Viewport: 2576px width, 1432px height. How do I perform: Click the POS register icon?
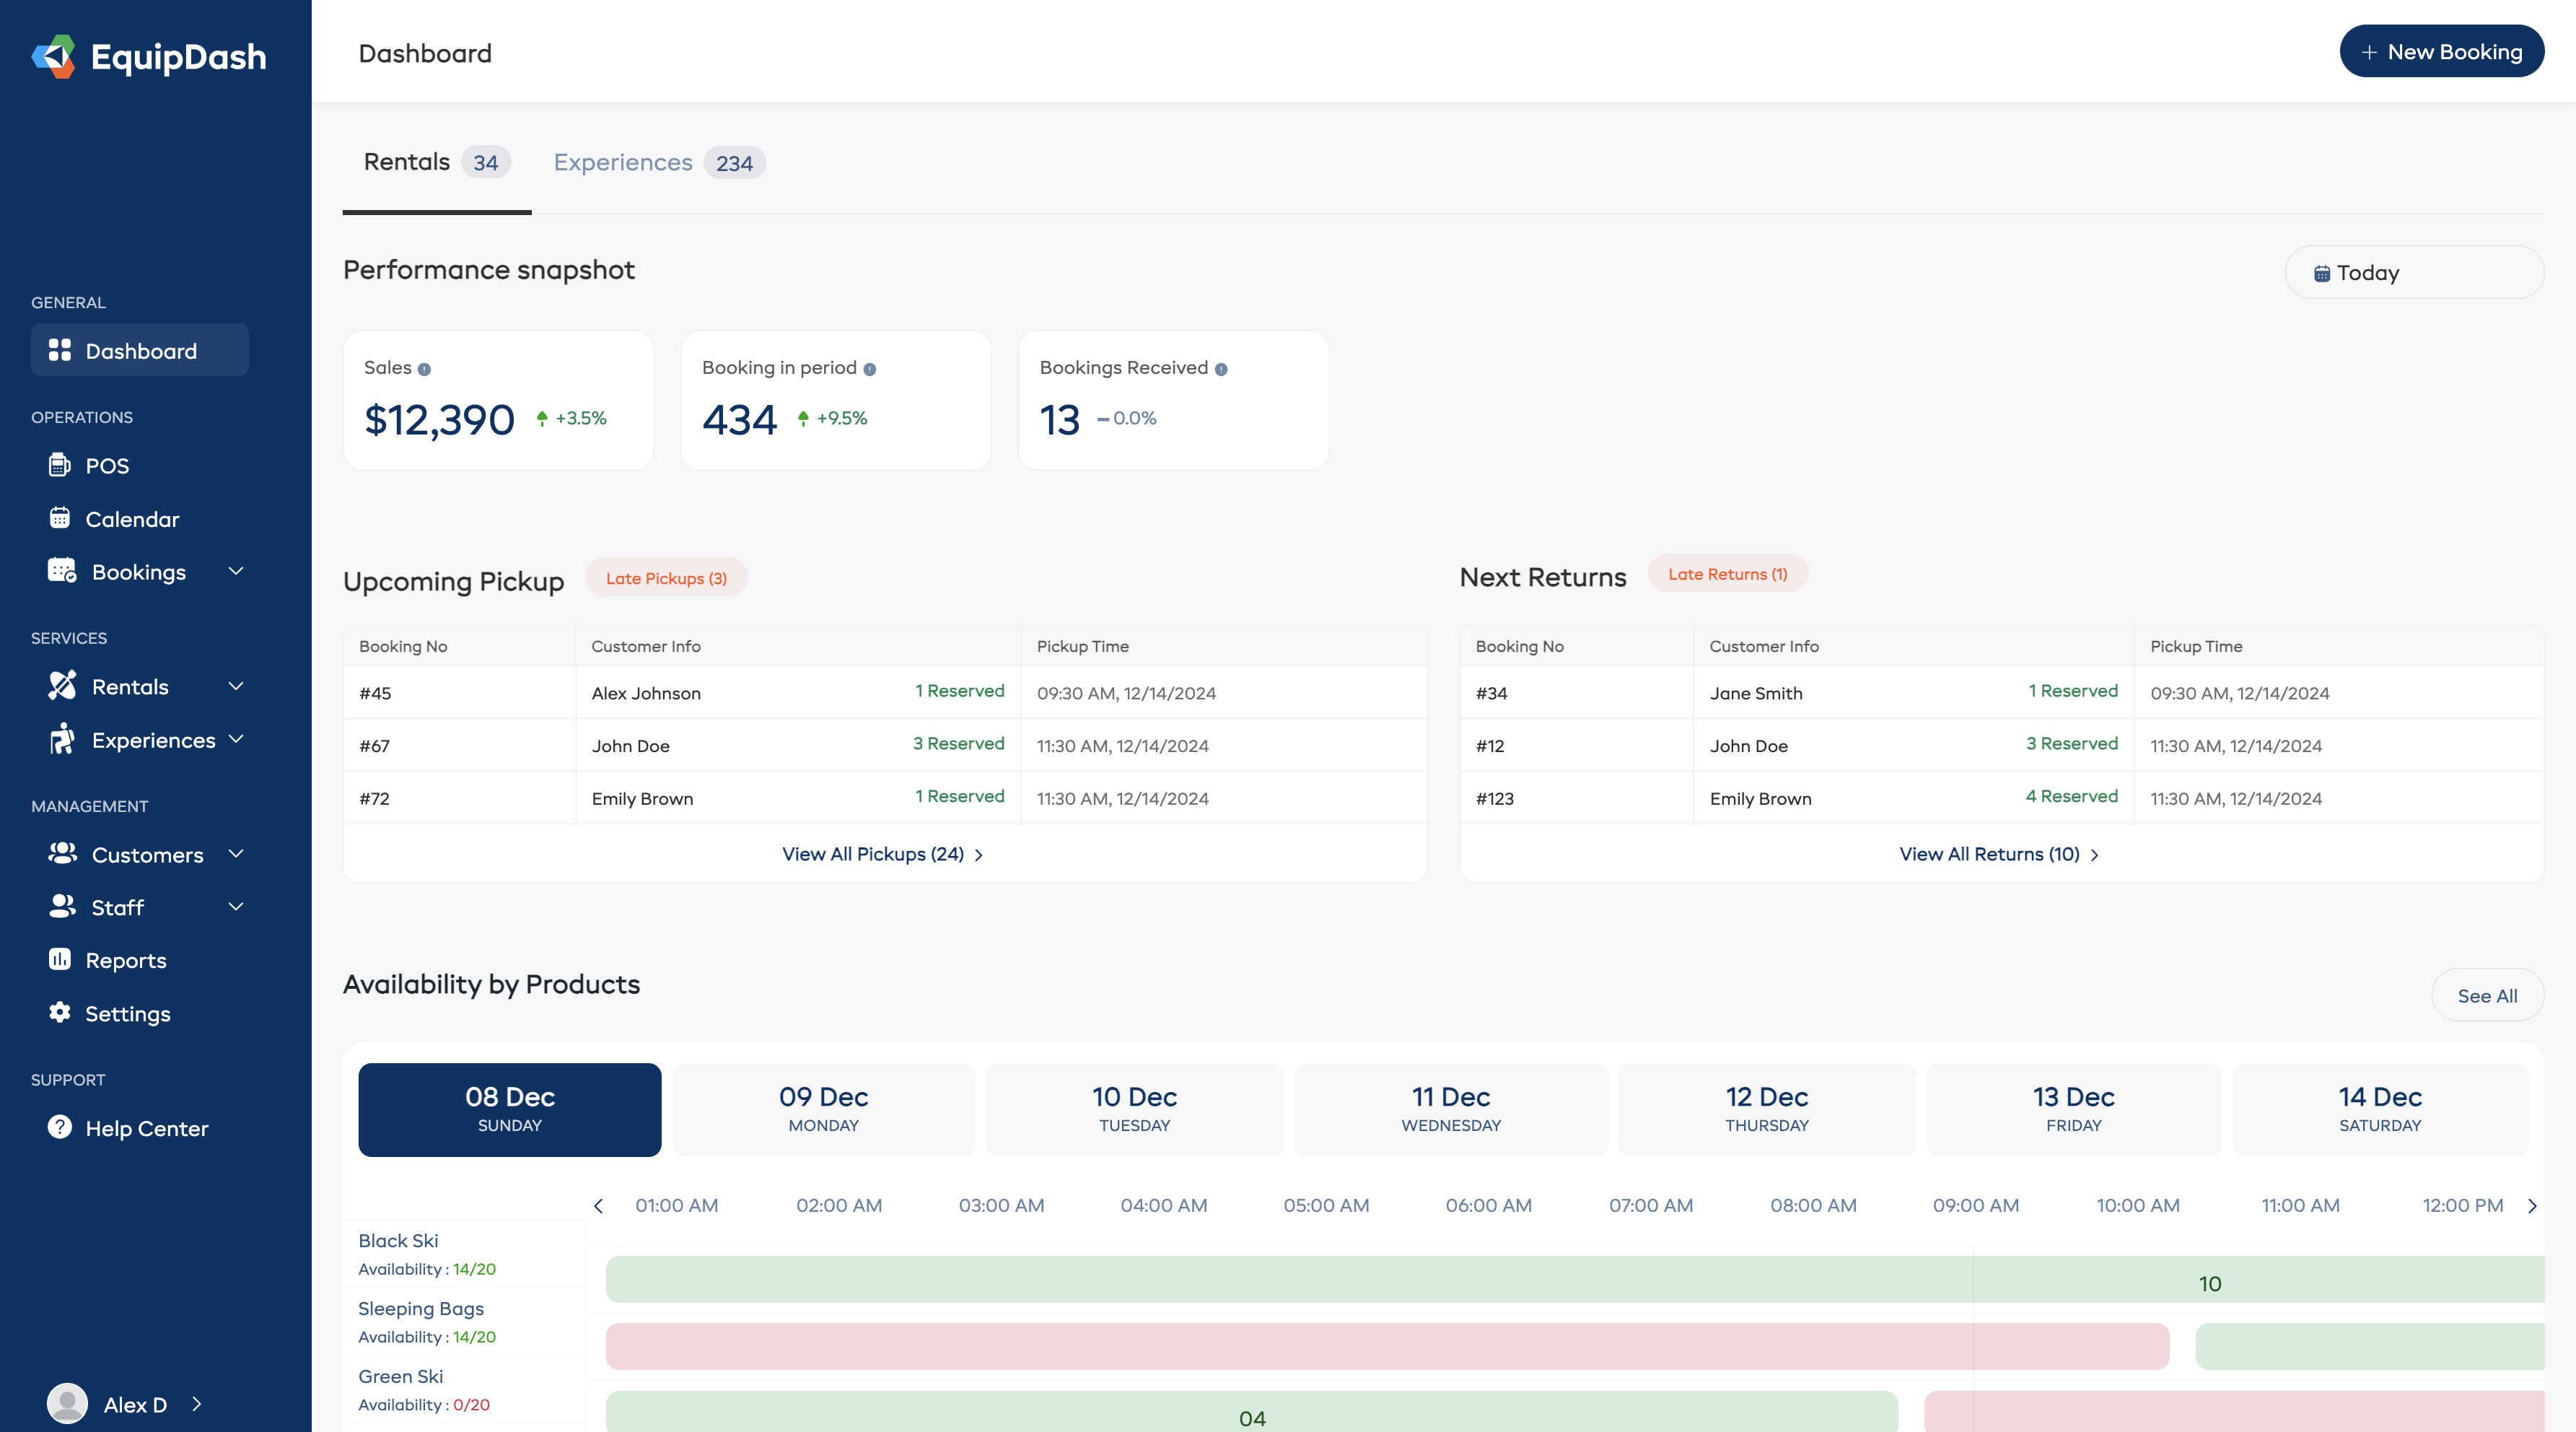pos(60,465)
